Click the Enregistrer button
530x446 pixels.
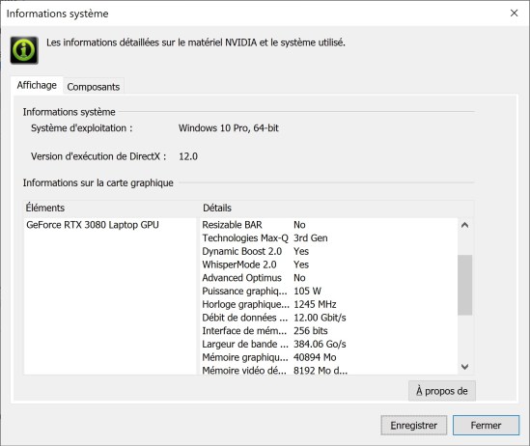pyautogui.click(x=414, y=425)
